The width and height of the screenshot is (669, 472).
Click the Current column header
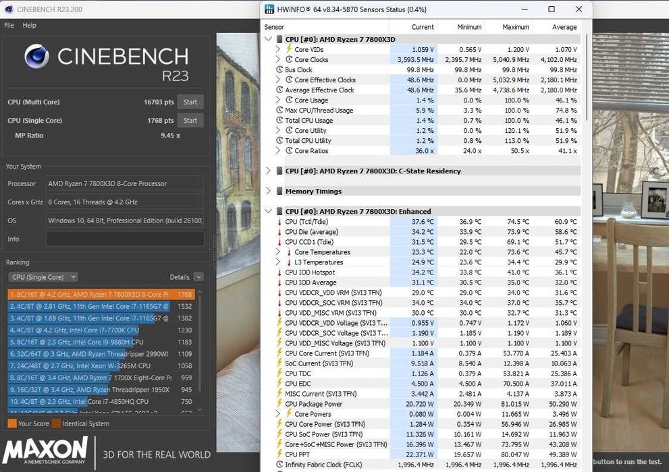[x=423, y=27]
